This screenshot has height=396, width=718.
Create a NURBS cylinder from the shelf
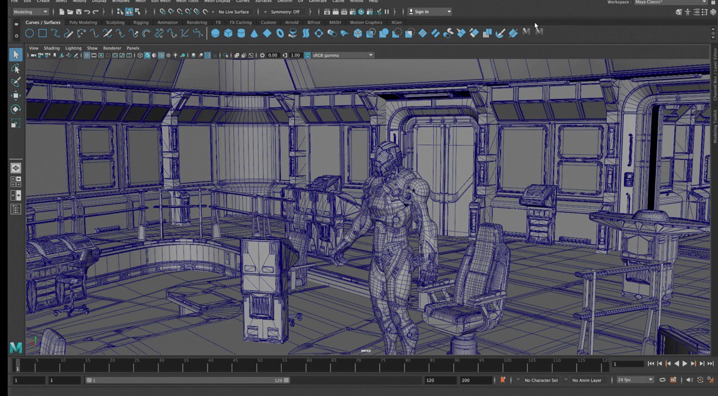tap(241, 34)
